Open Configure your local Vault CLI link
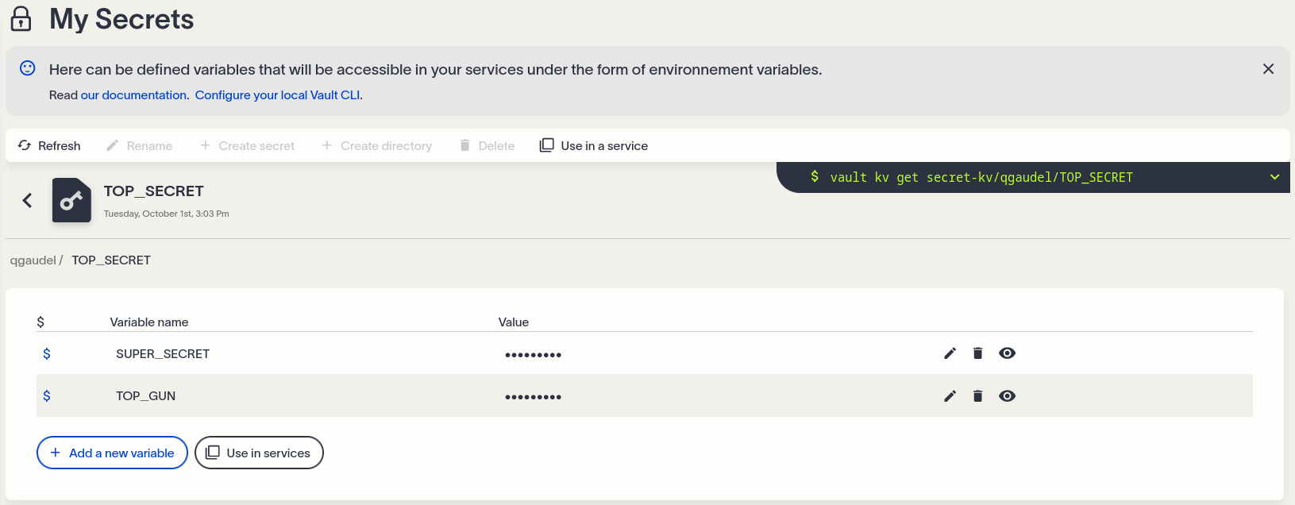Viewport: 1295px width, 505px height. click(x=277, y=95)
